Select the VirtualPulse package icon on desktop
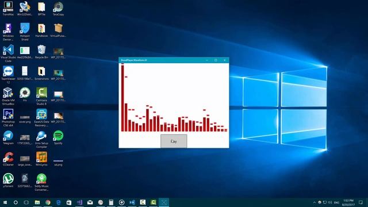 (x=58, y=30)
